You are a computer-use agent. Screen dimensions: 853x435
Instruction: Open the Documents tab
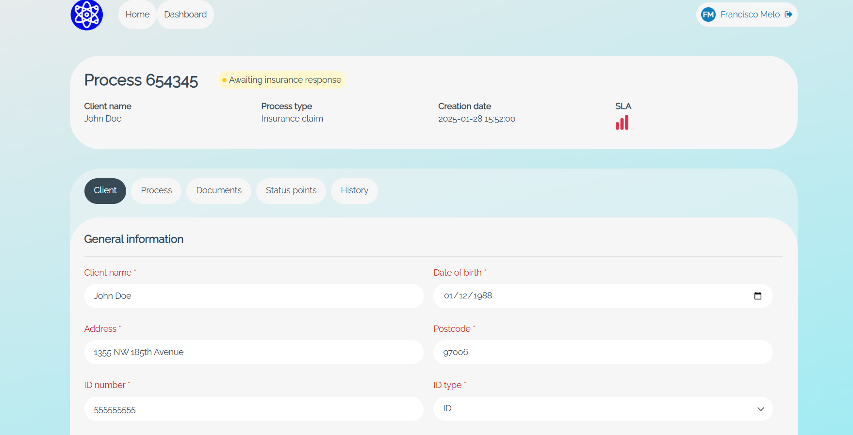[218, 191]
